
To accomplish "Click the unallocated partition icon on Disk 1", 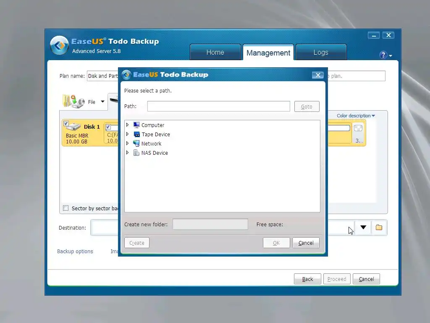I will coord(358,128).
